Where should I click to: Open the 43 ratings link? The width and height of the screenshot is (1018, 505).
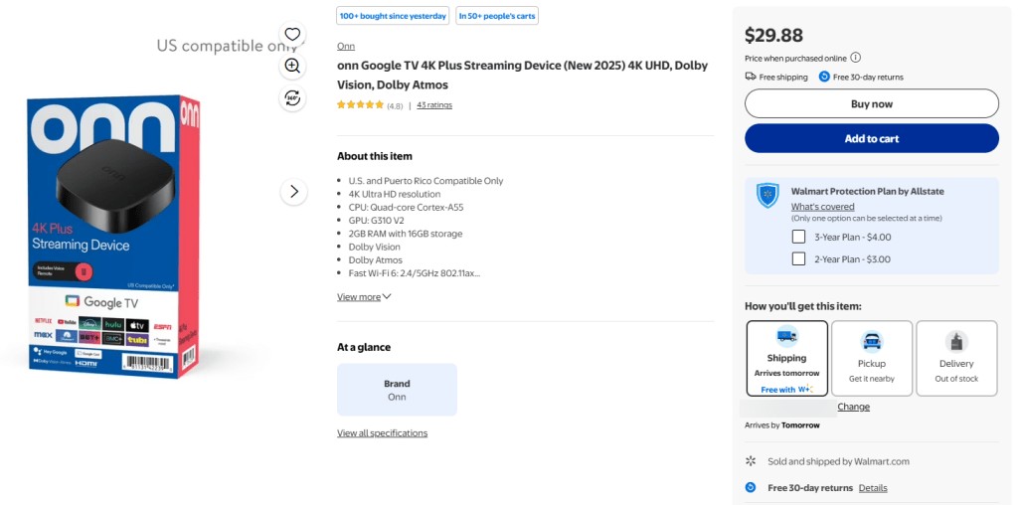pyautogui.click(x=434, y=105)
